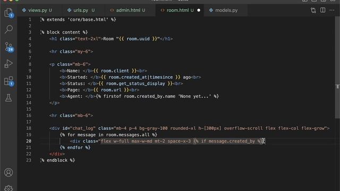Open the Search view

(x=8, y=29)
